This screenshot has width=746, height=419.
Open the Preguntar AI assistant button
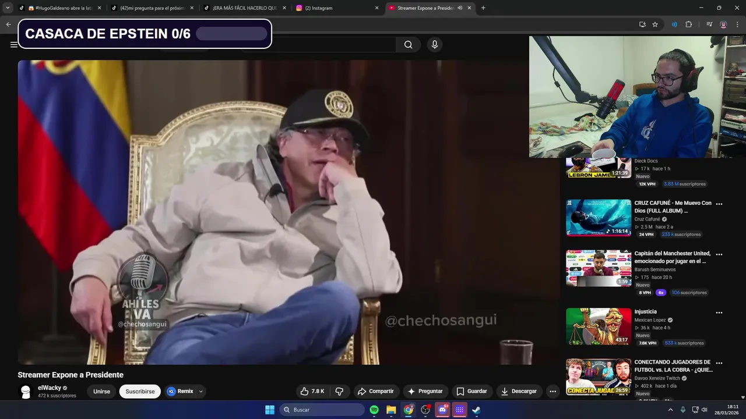point(425,391)
